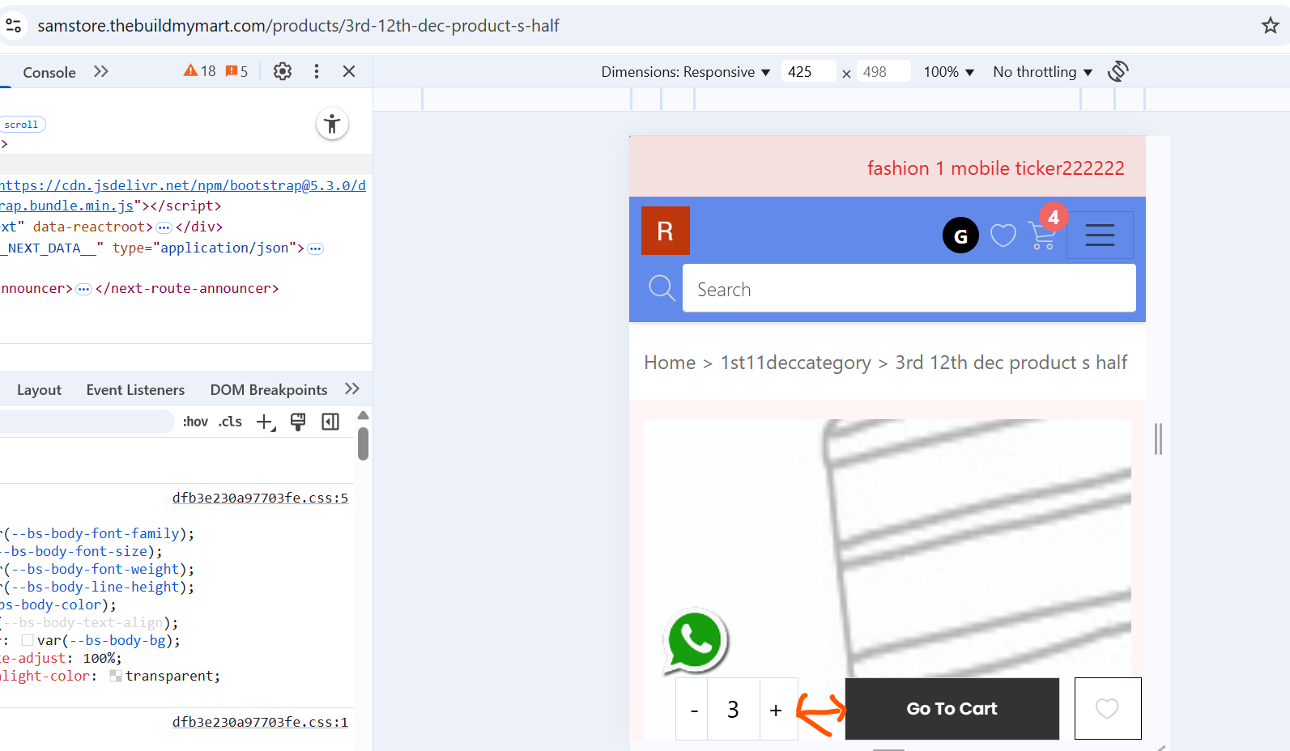This screenshot has width=1290, height=751.
Task: Switch to the Console tab
Action: click(49, 72)
